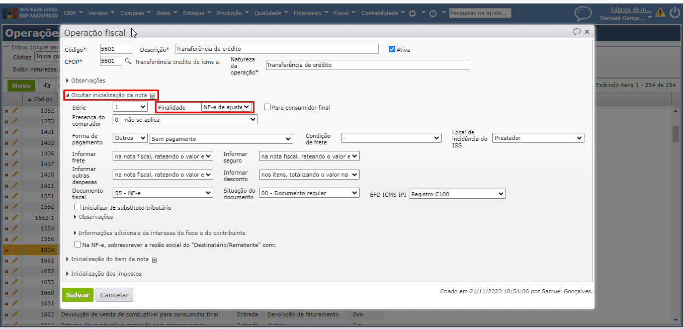Open the Informar seguro dropdown
683x329 pixels.
(309, 156)
